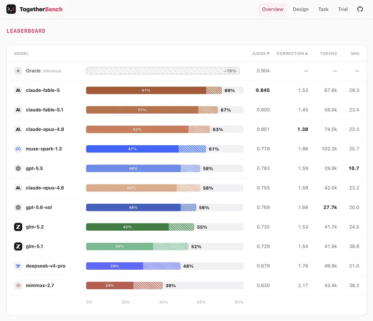
Task: Click the Anthropic icon beside claude-fable-5.1
Action: pos(18,110)
